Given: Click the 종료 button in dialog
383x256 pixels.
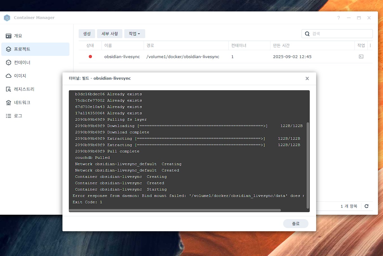Looking at the screenshot, I should click(295, 224).
